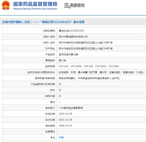Select the 产品储存条件及有效期 label
Viewport: 146px width, 142px height.
(x=43, y=84)
